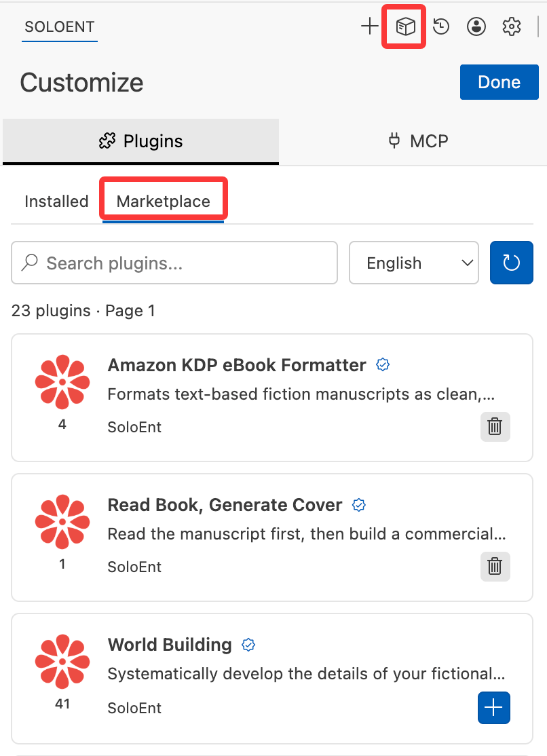
Task: Click 'Systematically develop the details' description
Action: click(x=306, y=674)
